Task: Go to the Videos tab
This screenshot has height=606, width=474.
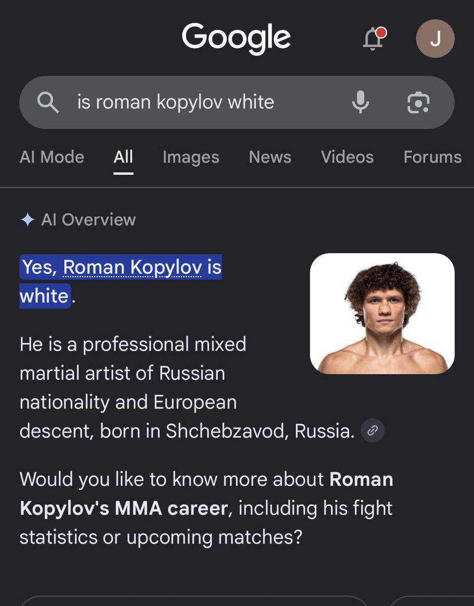Action: coord(347,157)
